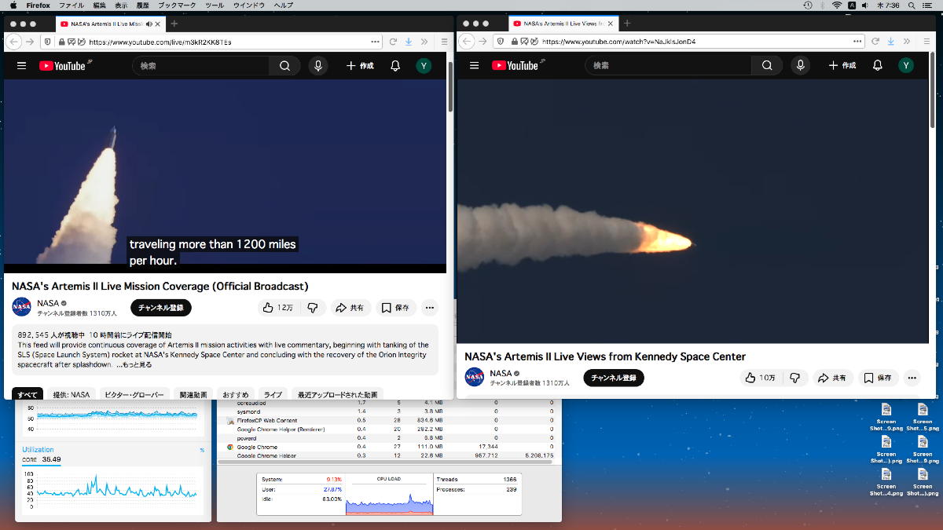943x530 pixels.
Task: Select the ライブ filter chip
Action: pos(273,395)
